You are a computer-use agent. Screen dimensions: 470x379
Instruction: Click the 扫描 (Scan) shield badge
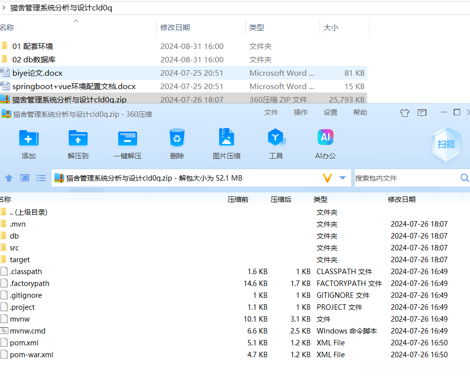446,144
